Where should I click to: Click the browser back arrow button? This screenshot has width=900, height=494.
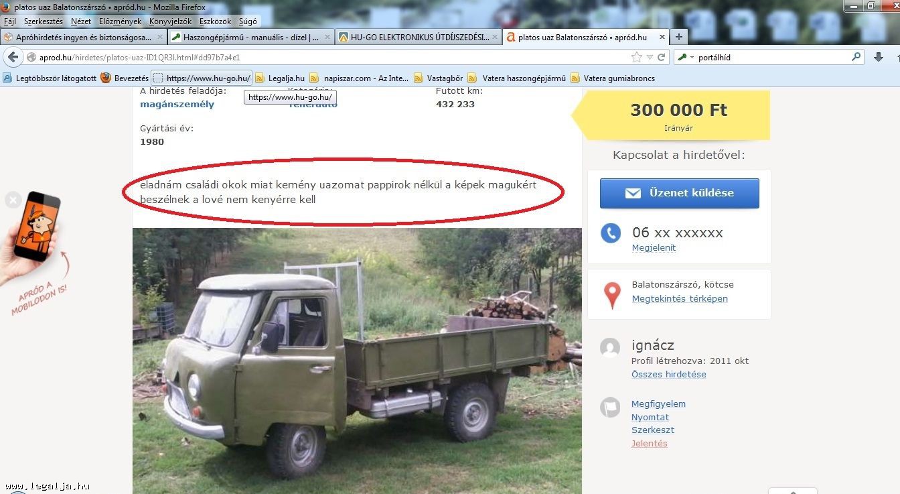(13, 58)
